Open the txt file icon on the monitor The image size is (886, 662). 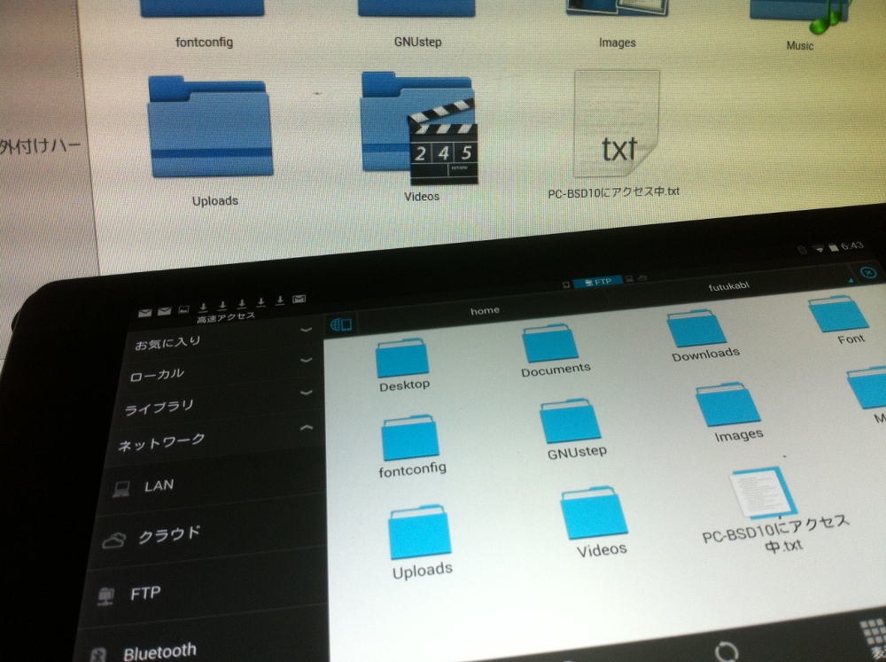click(x=617, y=123)
